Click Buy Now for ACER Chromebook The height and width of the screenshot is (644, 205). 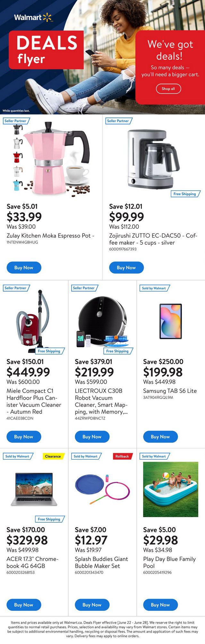coord(24,605)
